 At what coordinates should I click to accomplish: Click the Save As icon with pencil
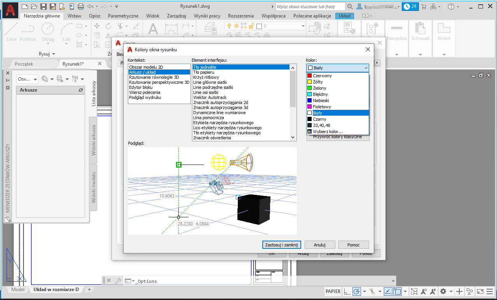[52, 6]
